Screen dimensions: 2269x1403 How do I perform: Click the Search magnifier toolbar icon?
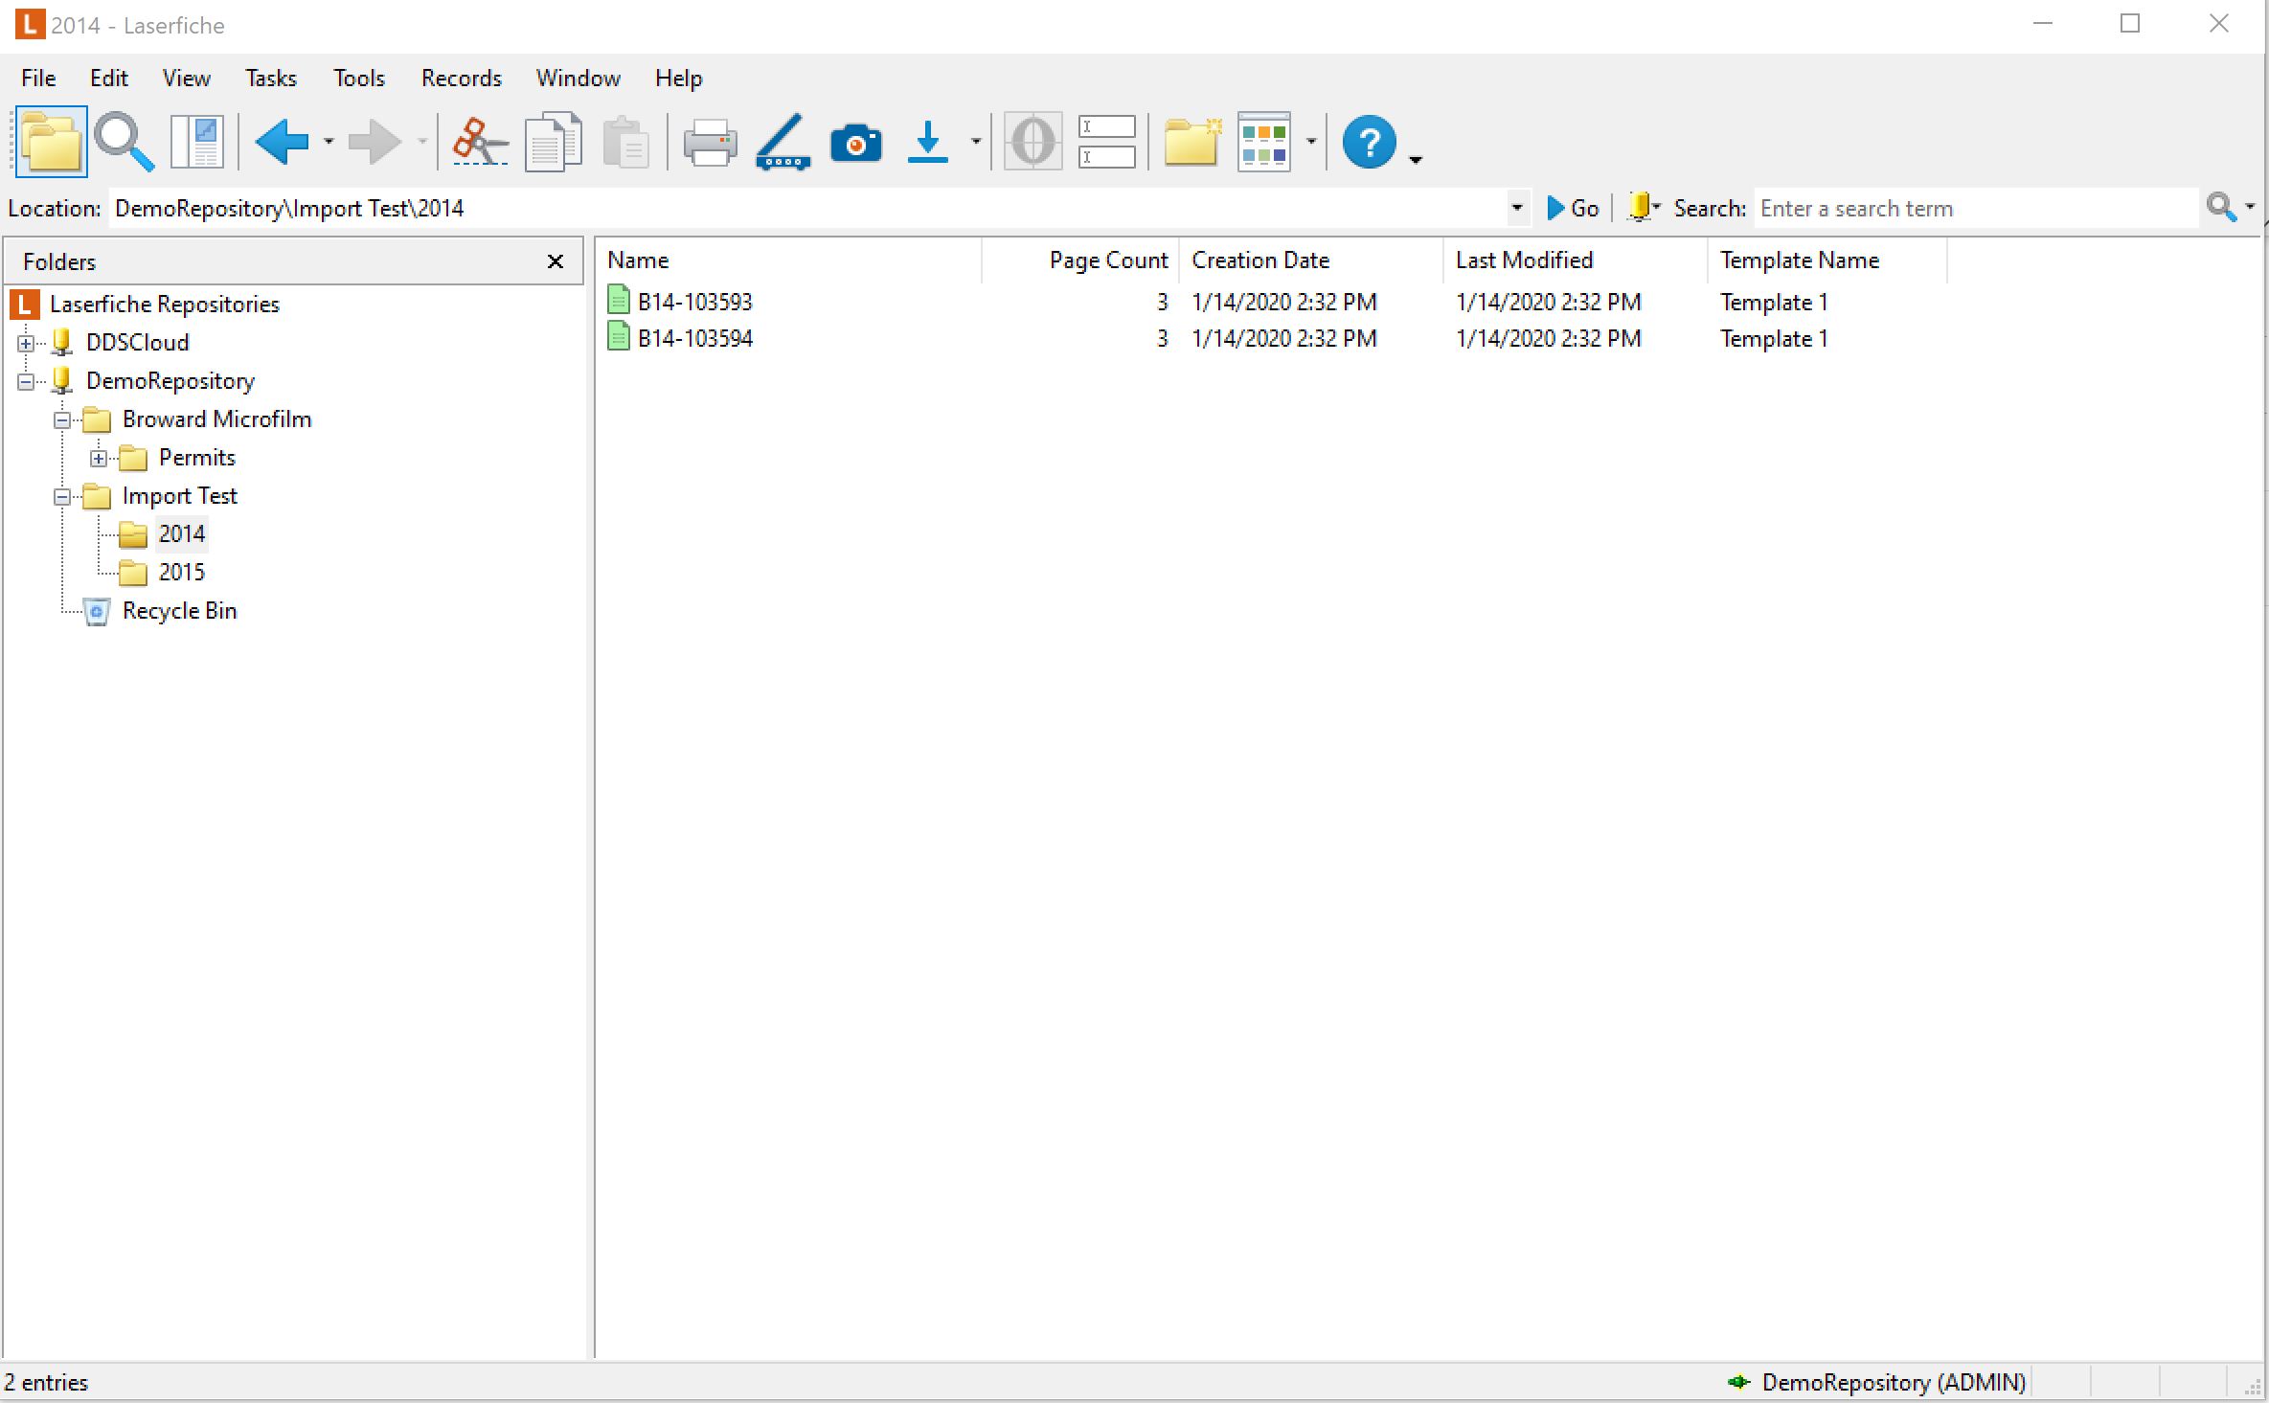pos(125,143)
